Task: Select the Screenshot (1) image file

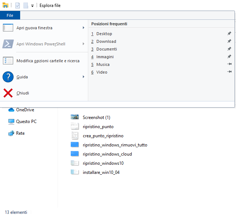Action: [x=96, y=118]
